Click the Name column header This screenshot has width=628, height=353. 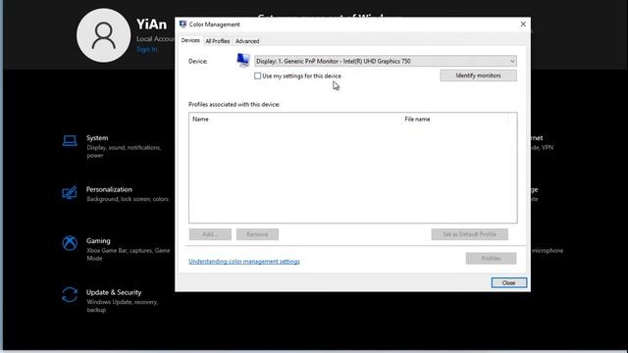click(x=294, y=120)
